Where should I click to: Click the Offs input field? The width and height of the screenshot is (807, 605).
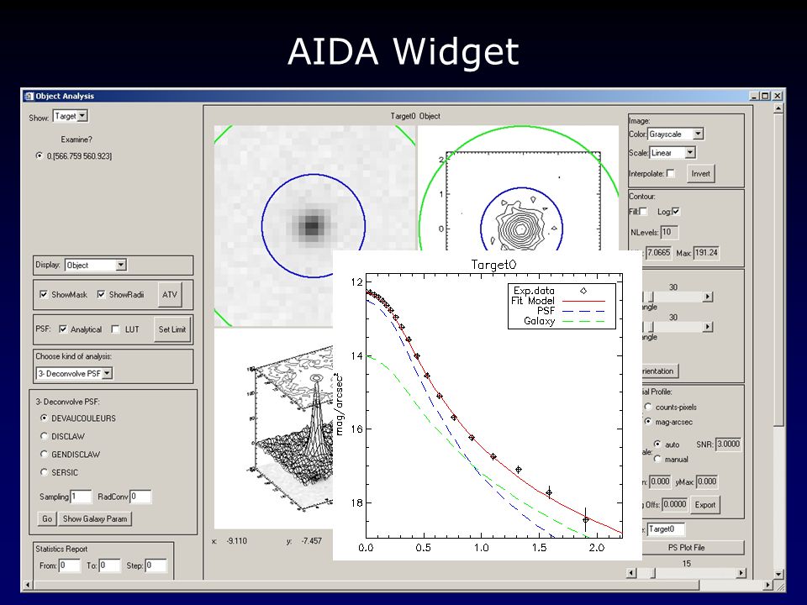675,504
